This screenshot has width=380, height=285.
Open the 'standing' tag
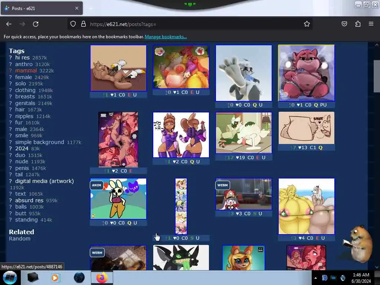click(x=26, y=220)
